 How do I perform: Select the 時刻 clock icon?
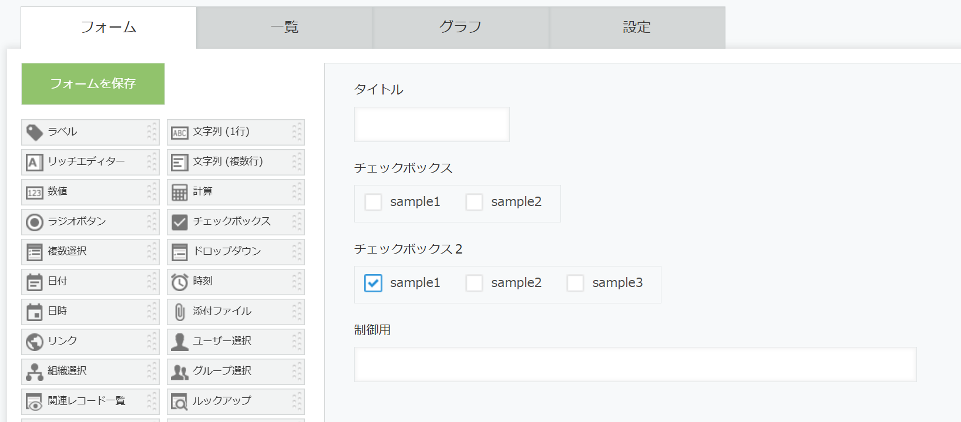click(180, 282)
